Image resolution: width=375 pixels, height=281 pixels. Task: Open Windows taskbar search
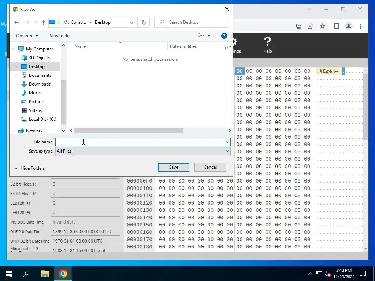[26, 274]
